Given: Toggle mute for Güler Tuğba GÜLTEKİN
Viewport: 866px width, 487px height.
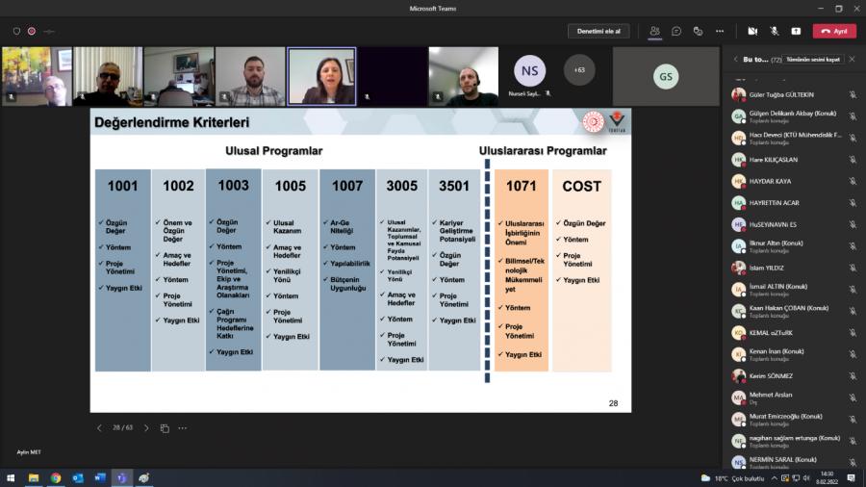Looking at the screenshot, I should 853,94.
